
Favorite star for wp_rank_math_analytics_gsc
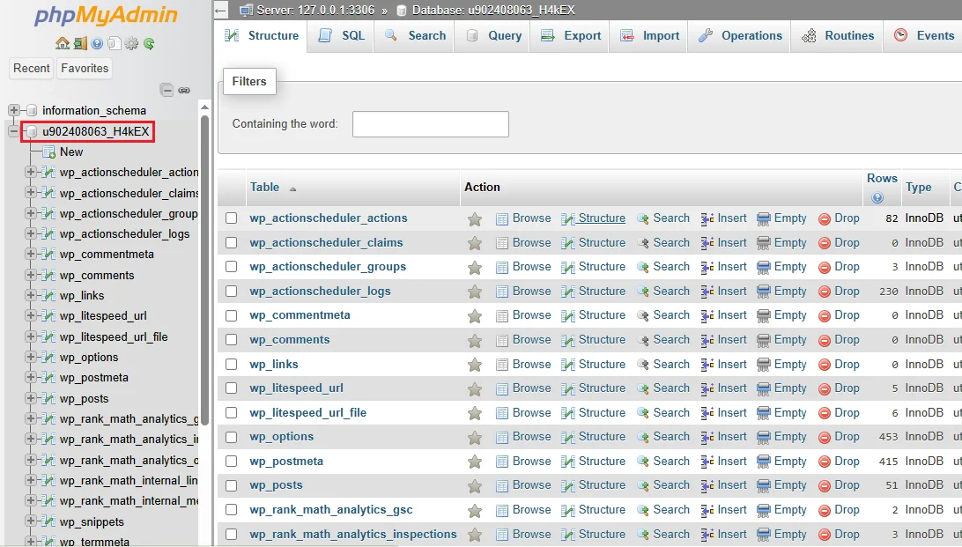474,510
